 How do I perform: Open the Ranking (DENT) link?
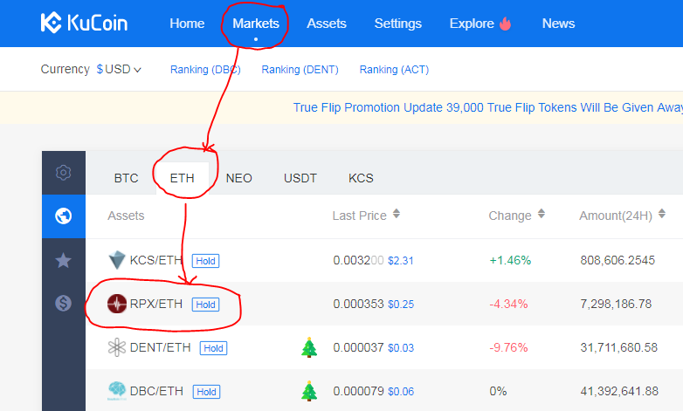(x=300, y=70)
